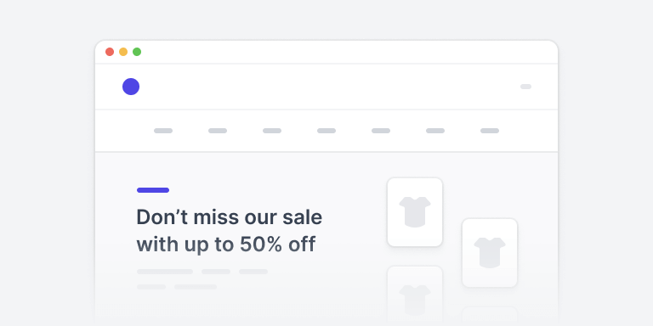Click the purple circular logo

[131, 87]
